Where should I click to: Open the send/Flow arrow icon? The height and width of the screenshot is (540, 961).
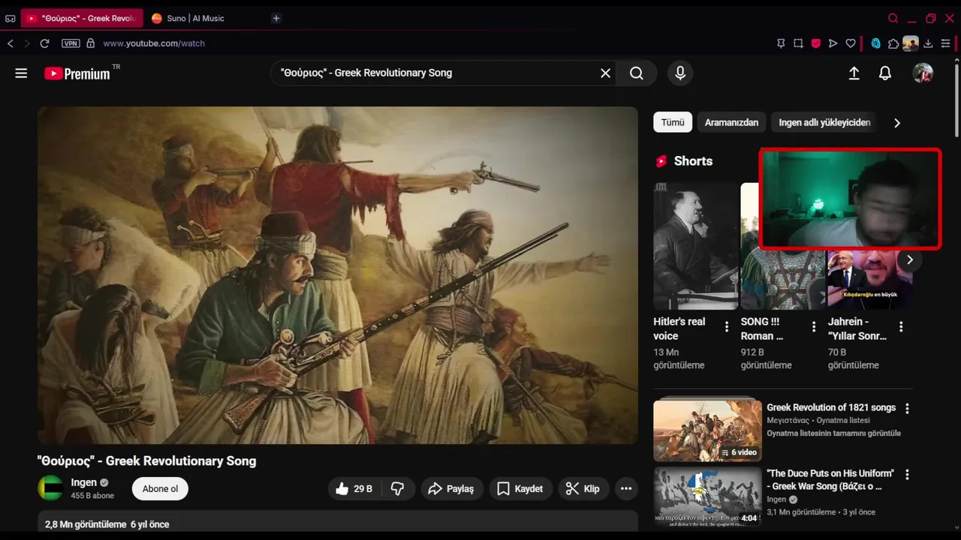pyautogui.click(x=833, y=43)
